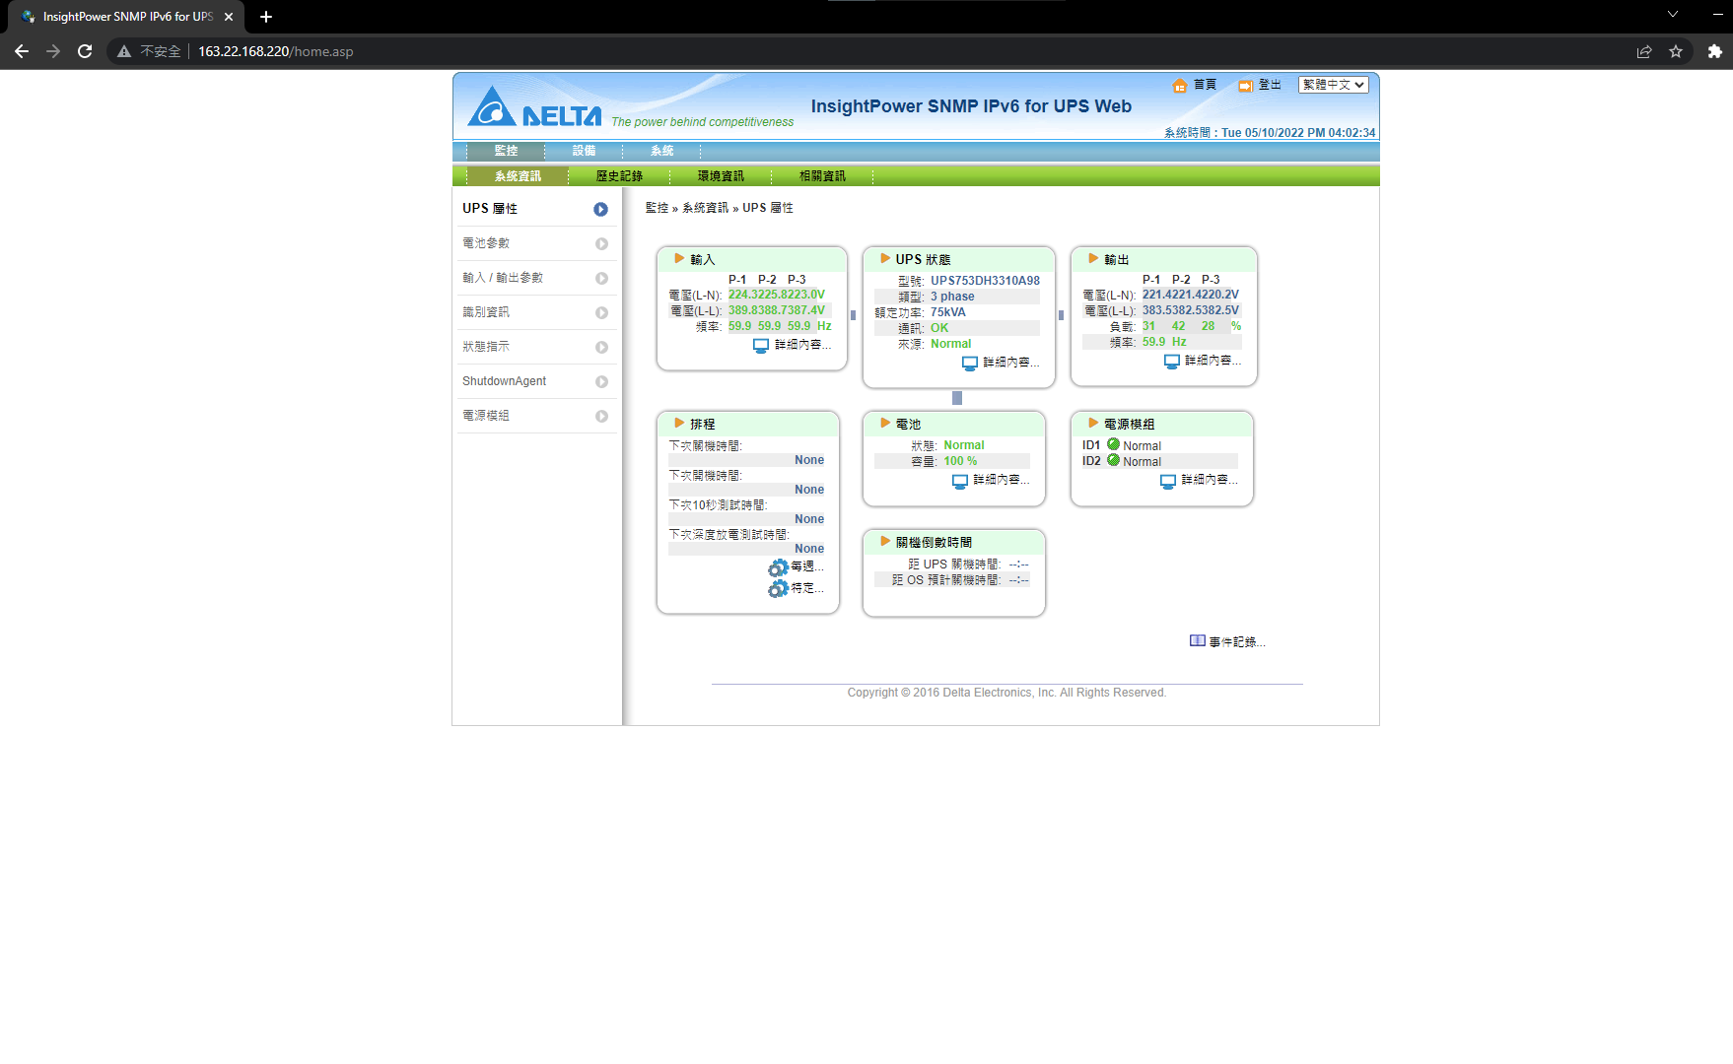The height and width of the screenshot is (1064, 1733).
Task: Click arrow icon beside 狀態指示
Action: click(601, 347)
